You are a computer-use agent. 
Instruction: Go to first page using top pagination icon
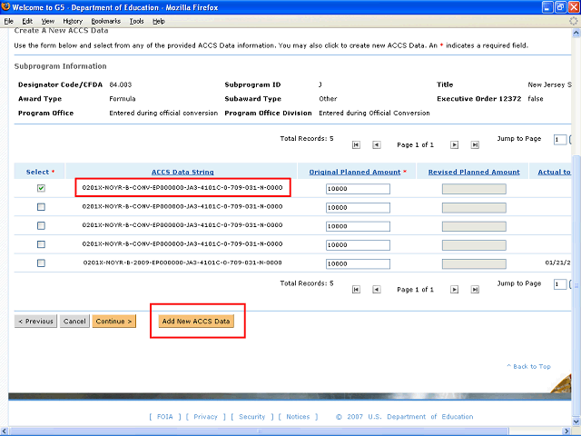(356, 145)
